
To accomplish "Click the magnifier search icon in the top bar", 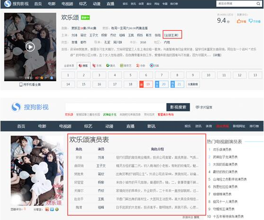I will [258, 3].
